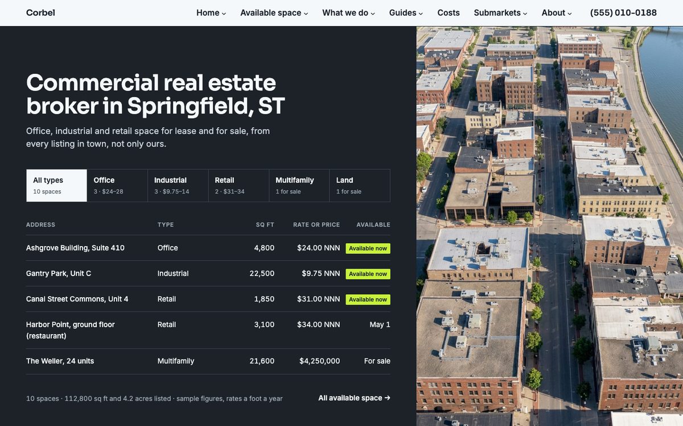
Task: Click the Sq Ft column header
Action: 265,225
